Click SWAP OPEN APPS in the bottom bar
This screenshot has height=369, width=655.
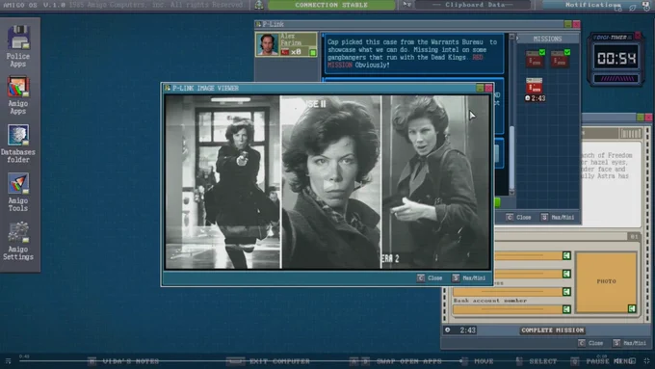408,361
